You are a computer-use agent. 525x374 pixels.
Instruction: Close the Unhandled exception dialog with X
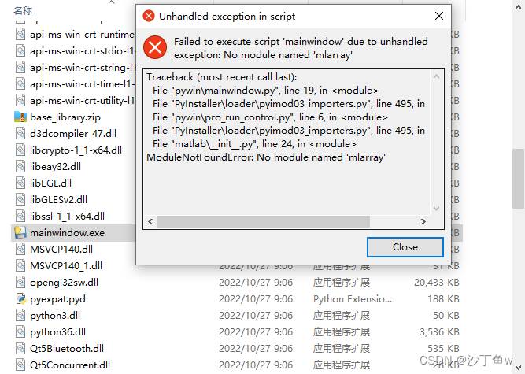click(438, 16)
